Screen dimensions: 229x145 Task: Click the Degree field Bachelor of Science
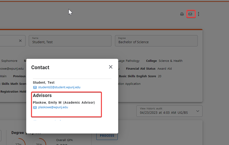(156, 41)
